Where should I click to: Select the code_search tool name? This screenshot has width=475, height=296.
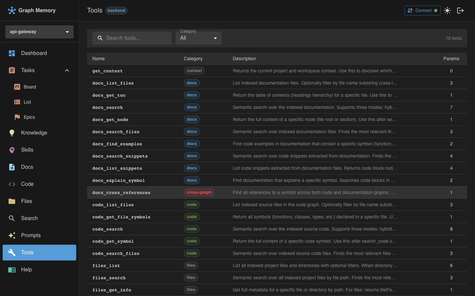[x=108, y=229]
